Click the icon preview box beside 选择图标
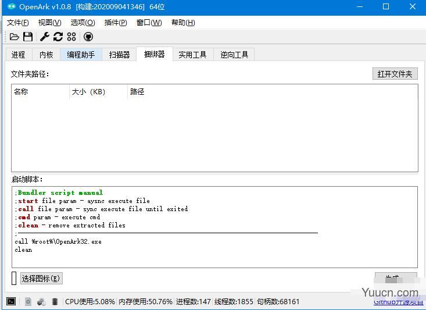426x310 pixels. click(14, 278)
